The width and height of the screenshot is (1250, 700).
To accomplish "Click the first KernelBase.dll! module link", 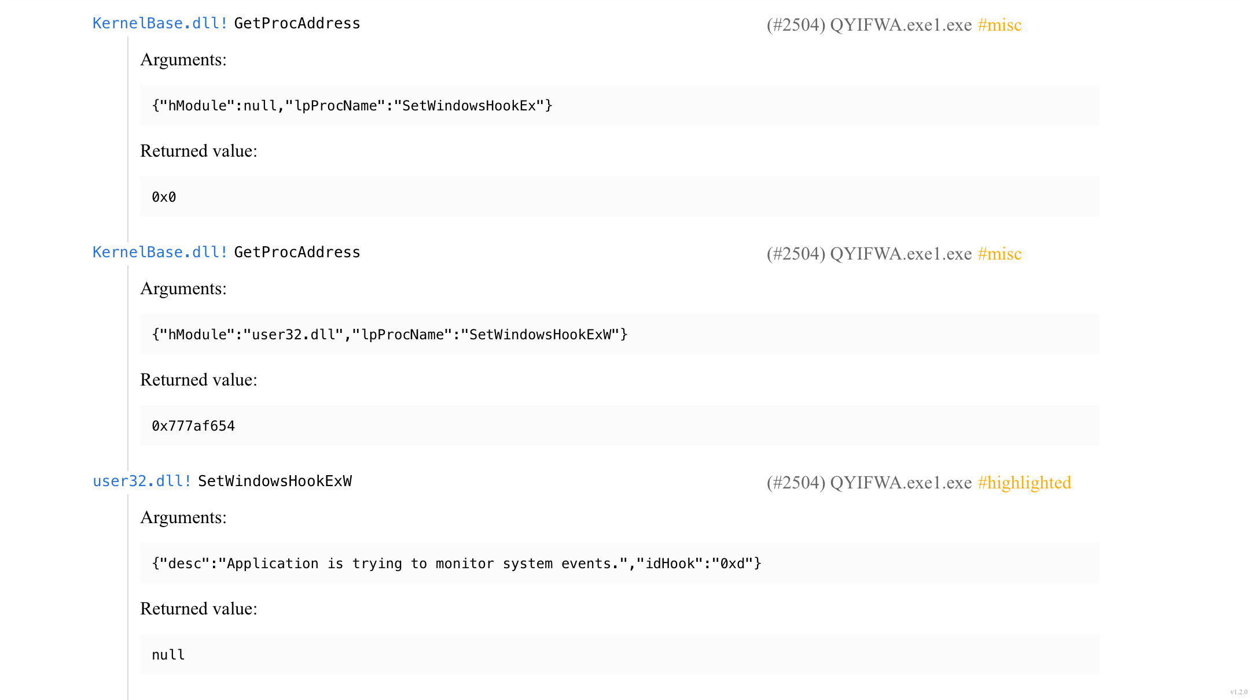I will (x=160, y=23).
